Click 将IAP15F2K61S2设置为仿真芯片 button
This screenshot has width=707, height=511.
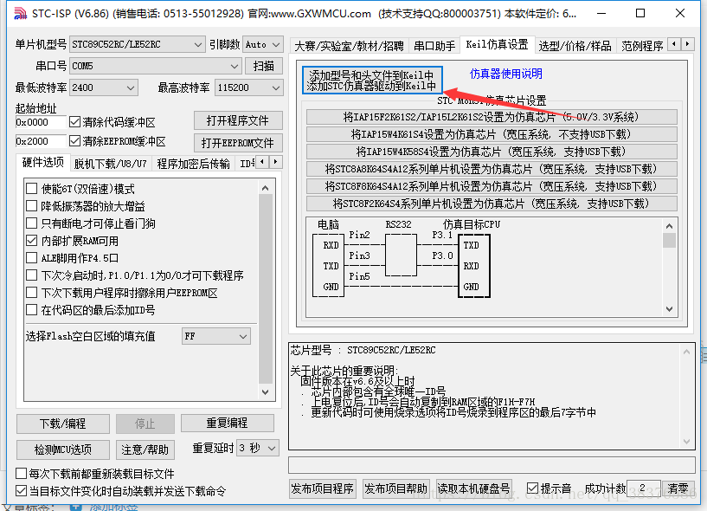(x=492, y=118)
